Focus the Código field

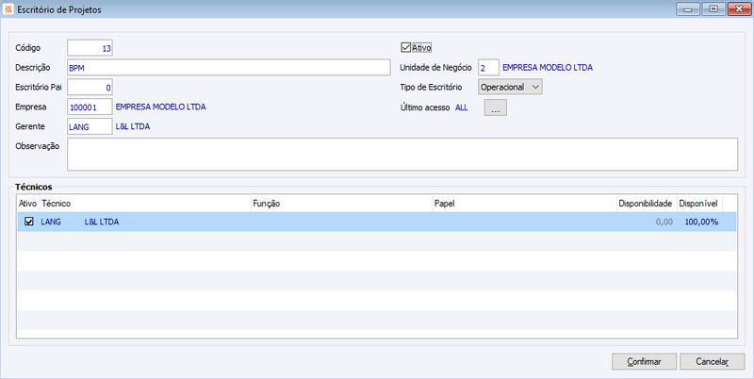[x=90, y=48]
